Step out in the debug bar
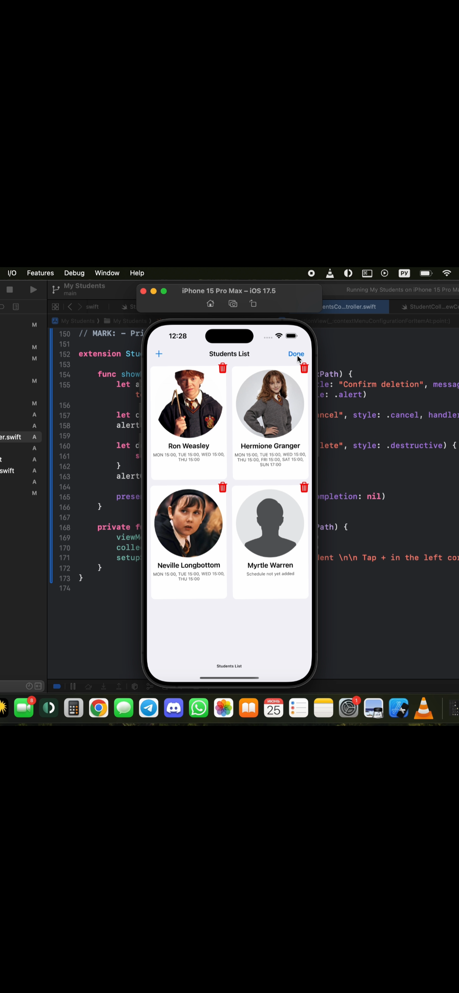459x993 pixels. click(119, 686)
